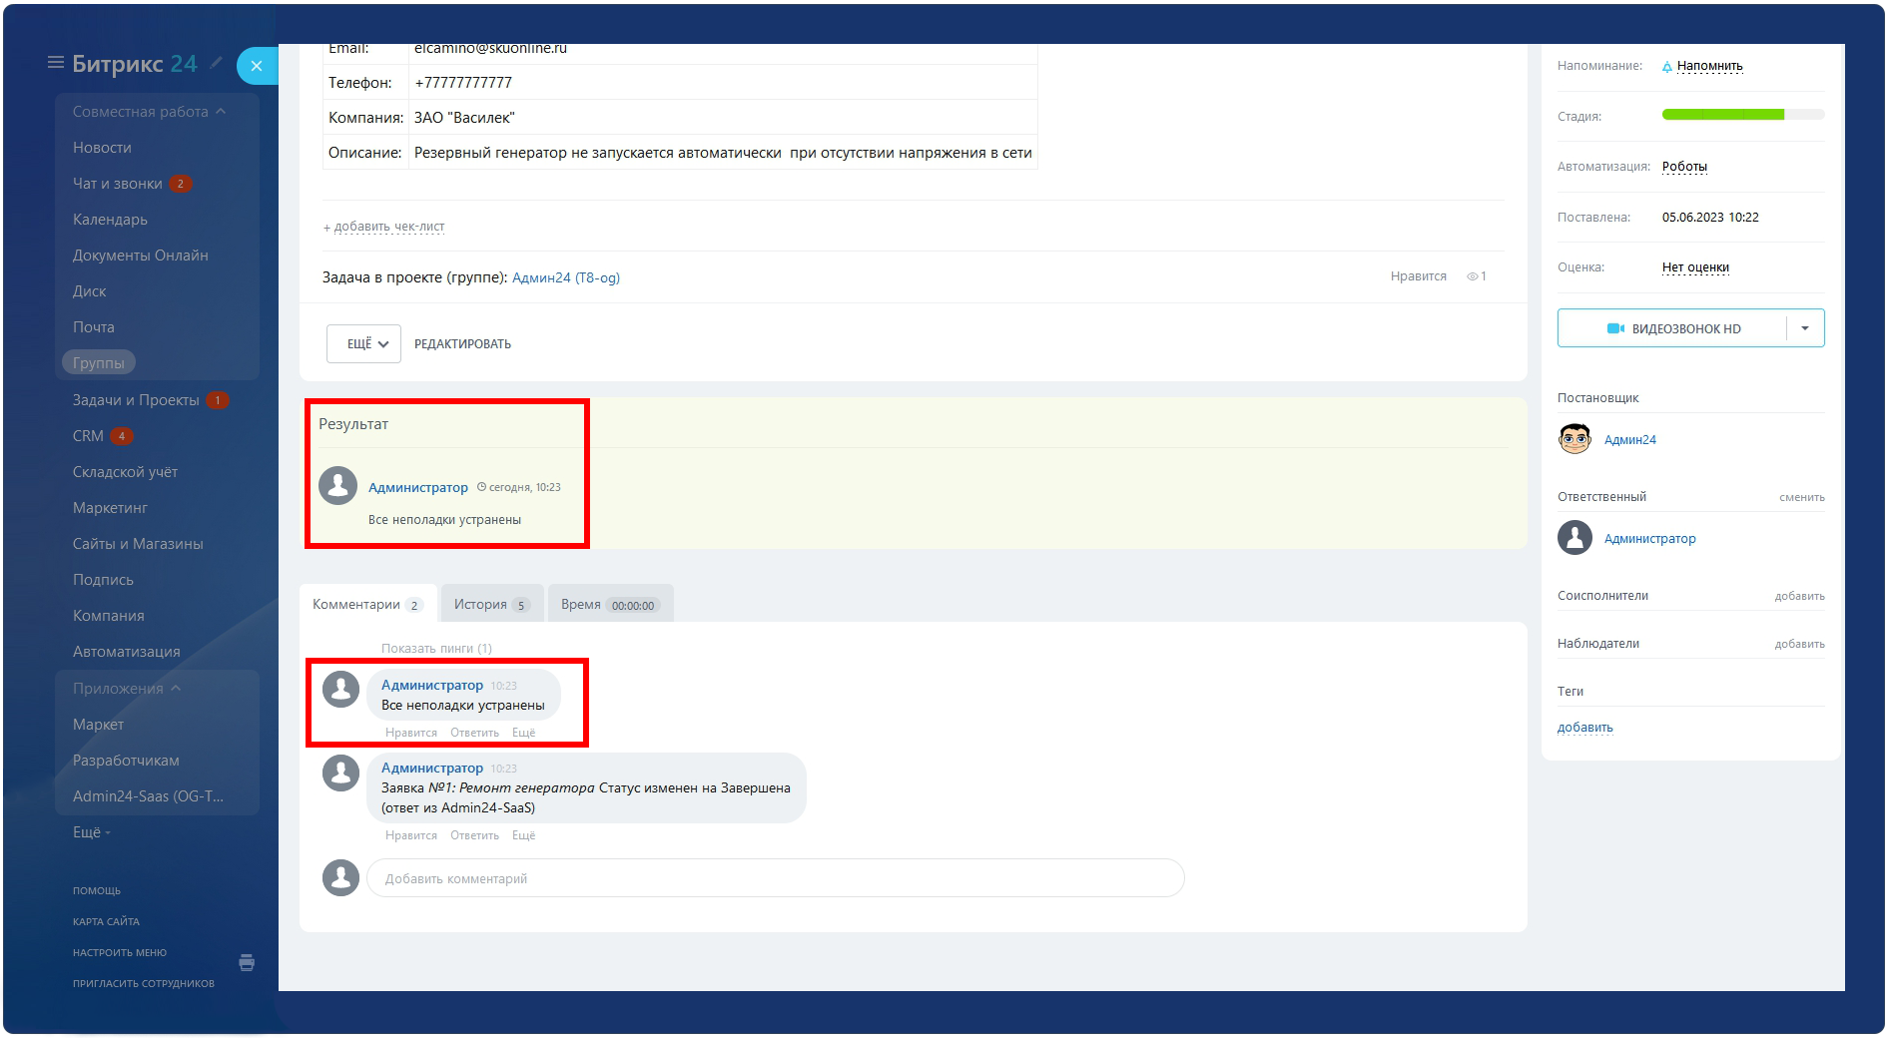Open Календарь in the sidebar
This screenshot has height=1038, width=1888.
point(110,220)
